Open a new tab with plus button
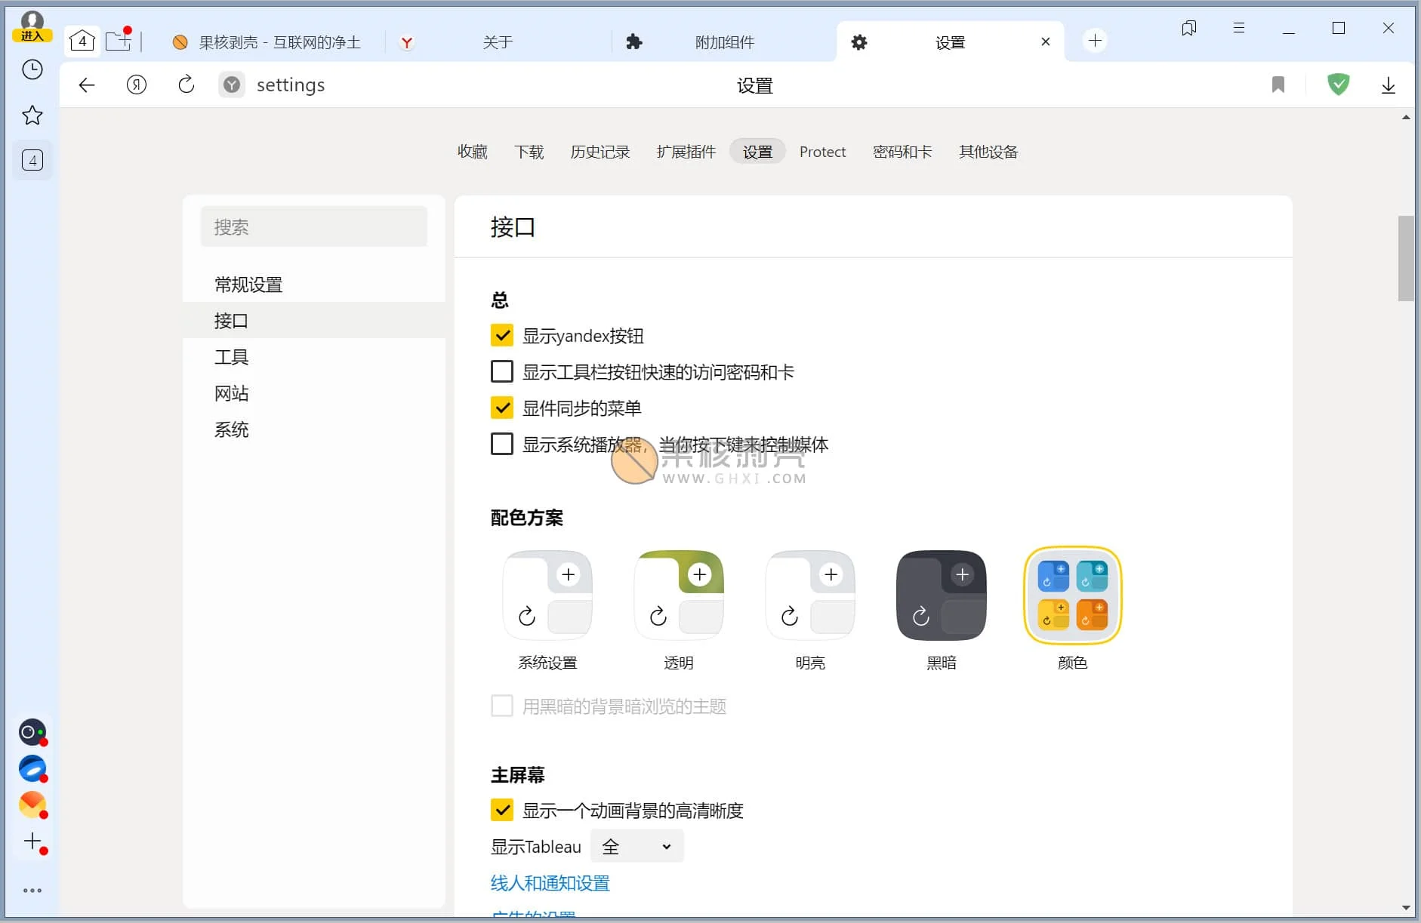The image size is (1421, 923). 1095,41
